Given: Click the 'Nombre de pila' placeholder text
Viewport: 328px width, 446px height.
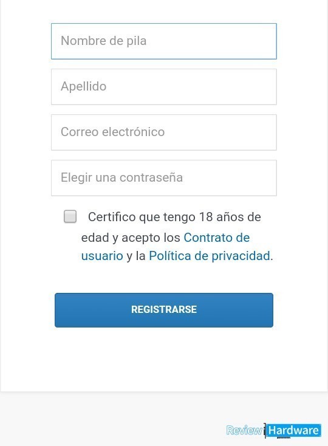Looking at the screenshot, I should (103, 41).
